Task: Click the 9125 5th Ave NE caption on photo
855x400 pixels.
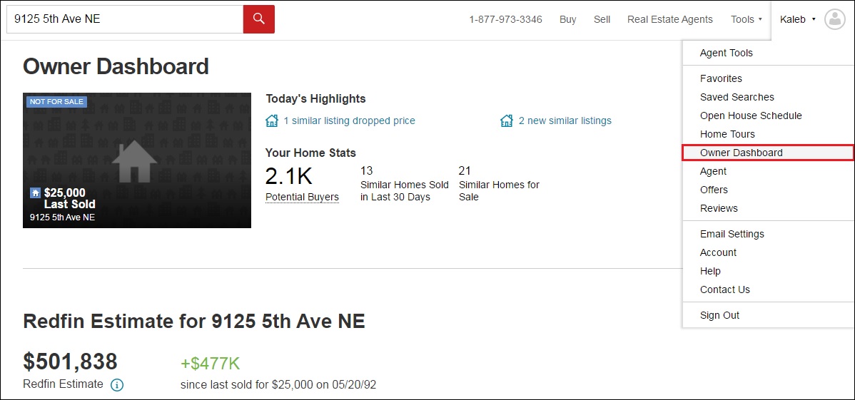Action: 62,217
